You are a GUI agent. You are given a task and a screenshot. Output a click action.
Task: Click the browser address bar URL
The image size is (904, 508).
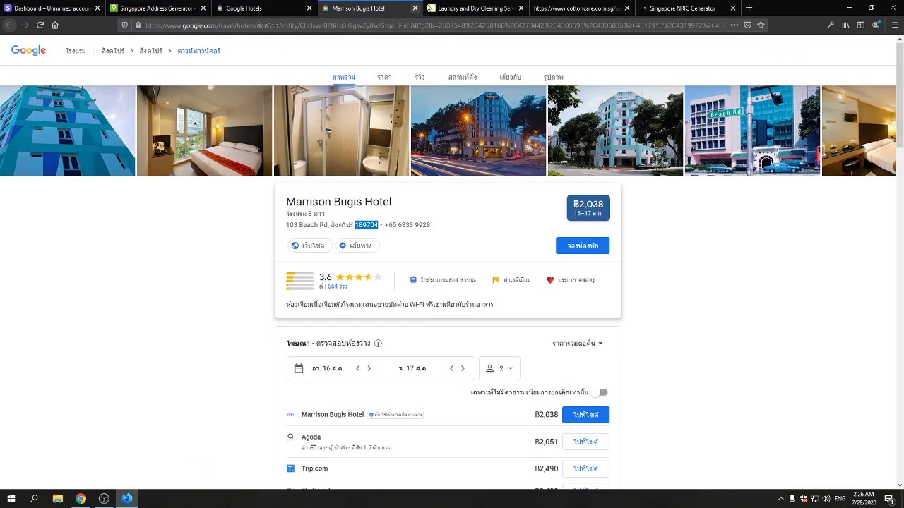coord(434,25)
